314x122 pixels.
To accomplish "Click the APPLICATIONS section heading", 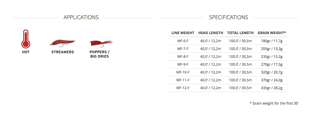I will 81,17.
